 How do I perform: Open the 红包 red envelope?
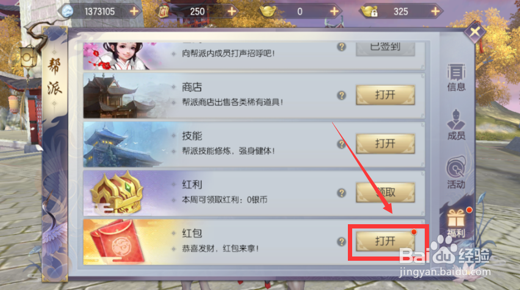(x=385, y=241)
